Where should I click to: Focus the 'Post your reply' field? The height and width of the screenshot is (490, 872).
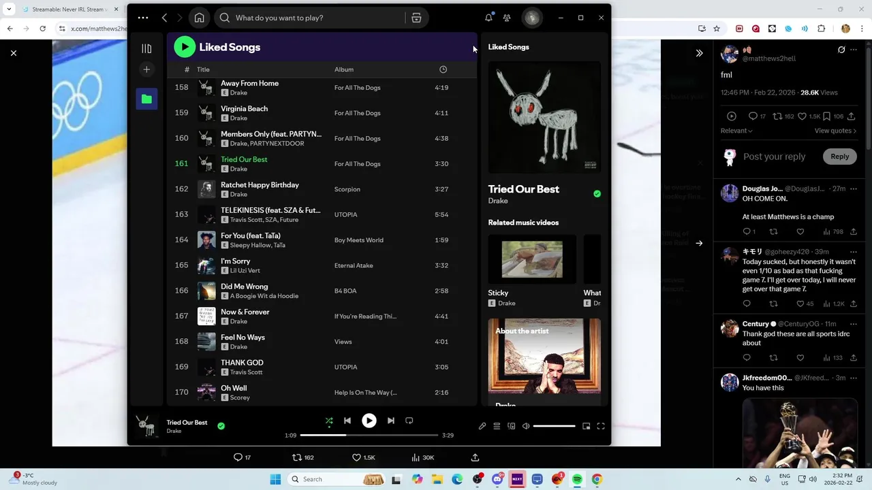pyautogui.click(x=775, y=157)
